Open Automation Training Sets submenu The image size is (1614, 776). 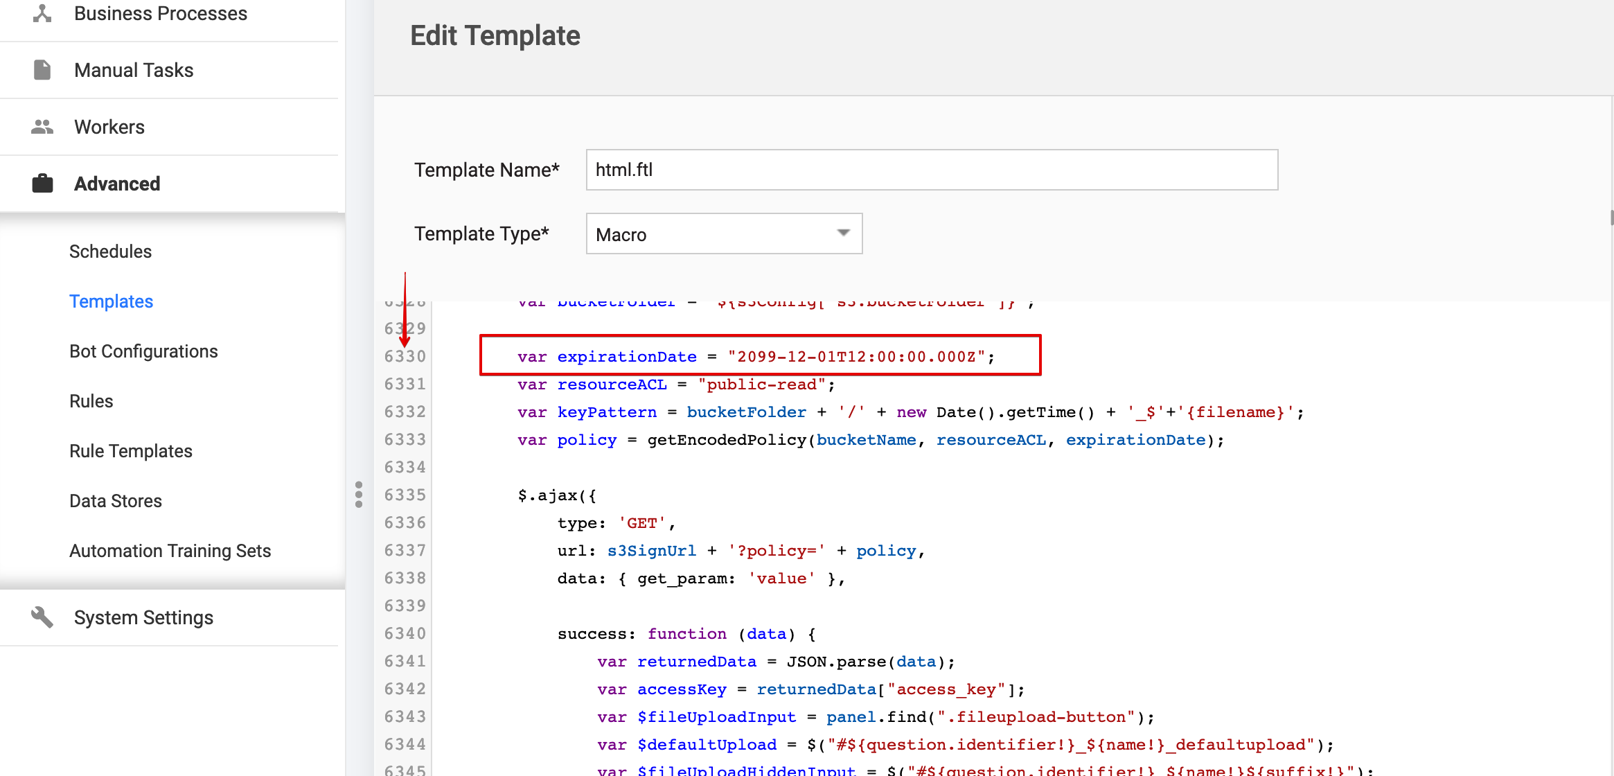tap(170, 551)
